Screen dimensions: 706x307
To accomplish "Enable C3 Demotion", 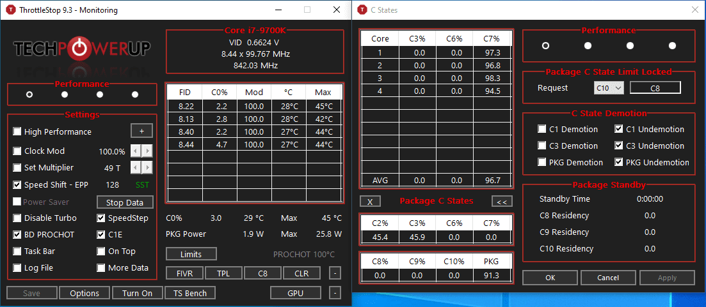I will (x=542, y=146).
